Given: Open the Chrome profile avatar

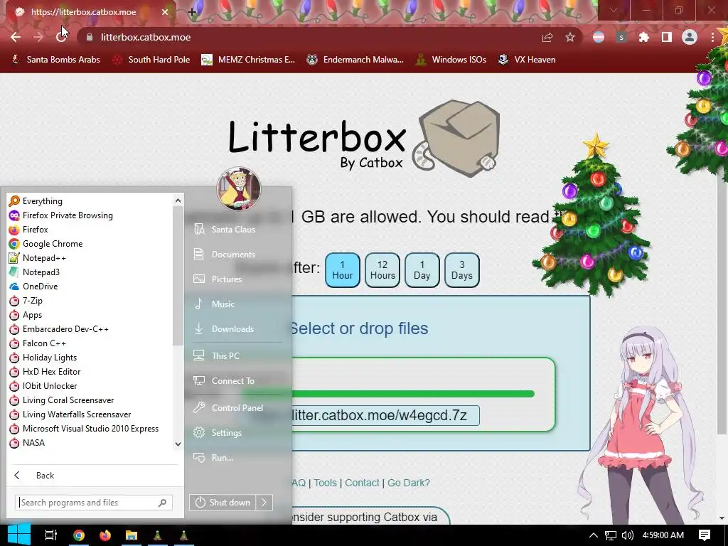Looking at the screenshot, I should point(690,37).
